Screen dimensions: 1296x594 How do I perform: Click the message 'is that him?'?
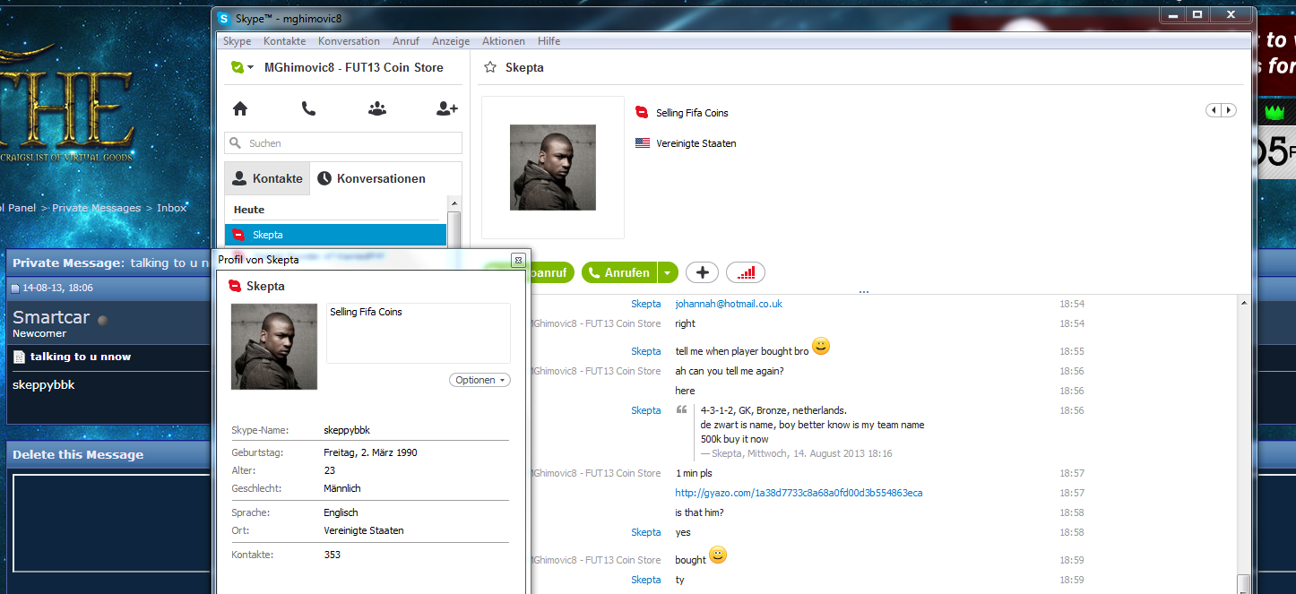pyautogui.click(x=699, y=512)
